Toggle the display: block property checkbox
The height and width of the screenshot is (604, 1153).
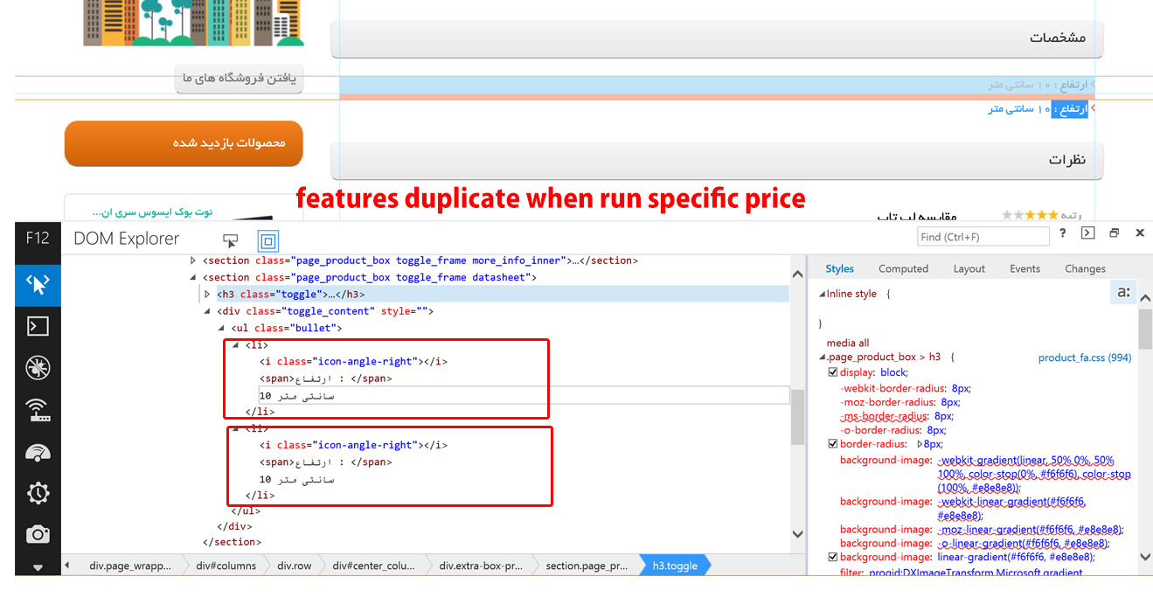point(833,372)
